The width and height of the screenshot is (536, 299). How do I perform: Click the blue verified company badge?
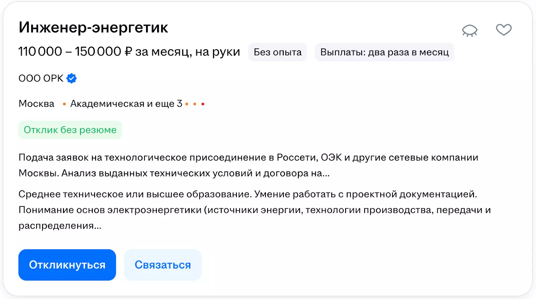pos(71,78)
